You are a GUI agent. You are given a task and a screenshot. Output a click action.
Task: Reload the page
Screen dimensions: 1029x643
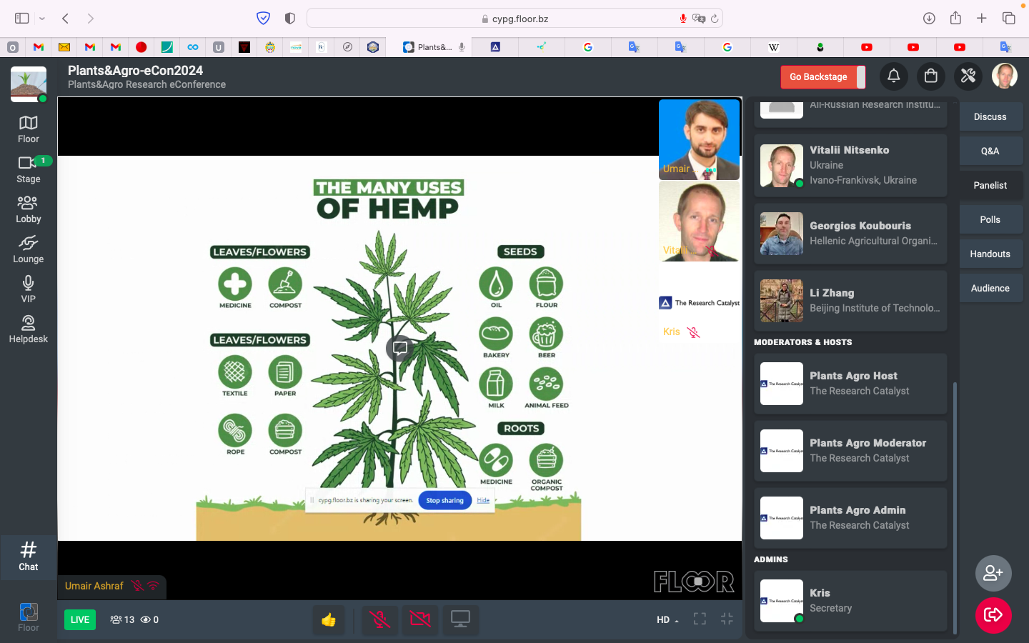[x=715, y=19]
